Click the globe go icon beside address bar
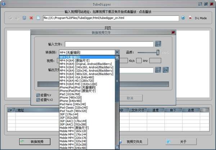 tap(183, 18)
